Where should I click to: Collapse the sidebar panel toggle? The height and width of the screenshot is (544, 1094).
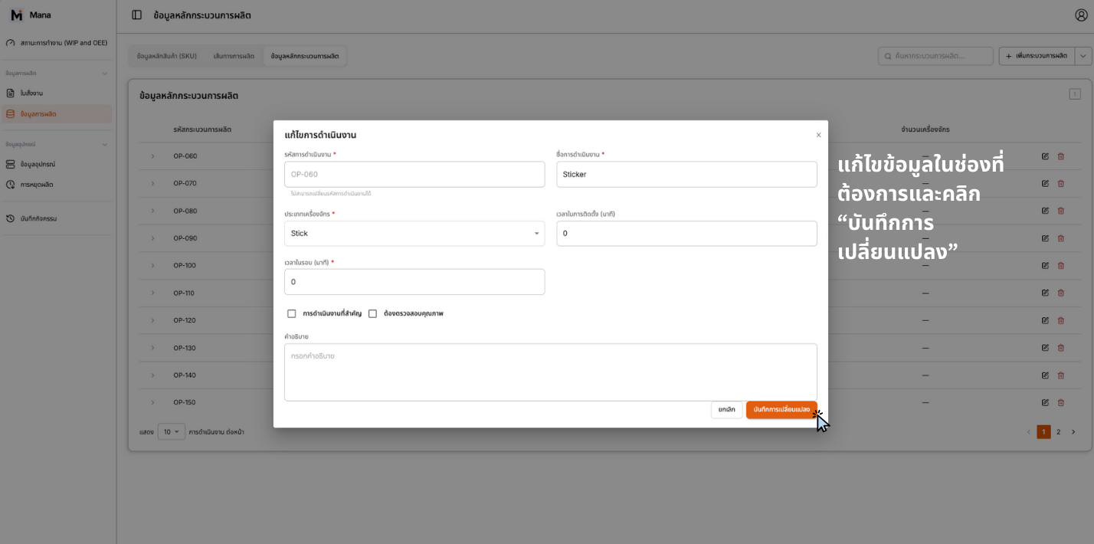[x=136, y=15]
